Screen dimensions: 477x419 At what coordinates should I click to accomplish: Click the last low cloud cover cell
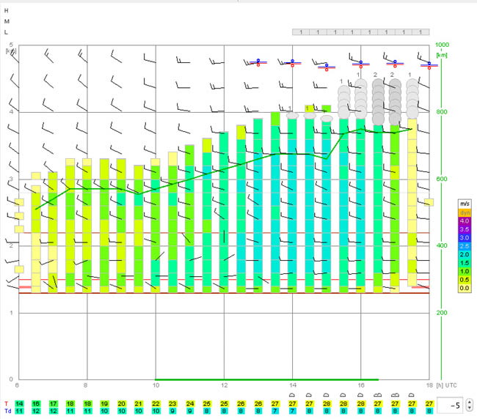coord(420,32)
